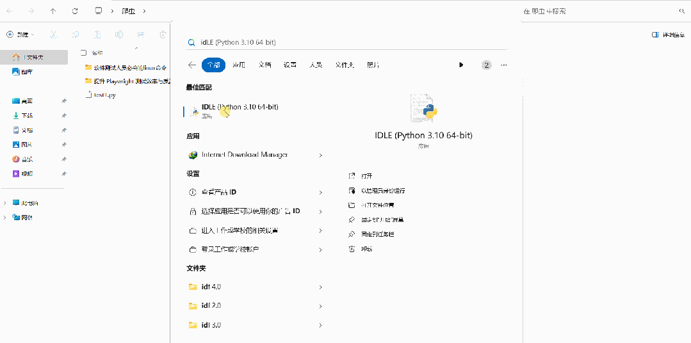Click the Cut icon in Explorer toolbar
Viewport: 691px width, 343px height.
pyautogui.click(x=53, y=35)
